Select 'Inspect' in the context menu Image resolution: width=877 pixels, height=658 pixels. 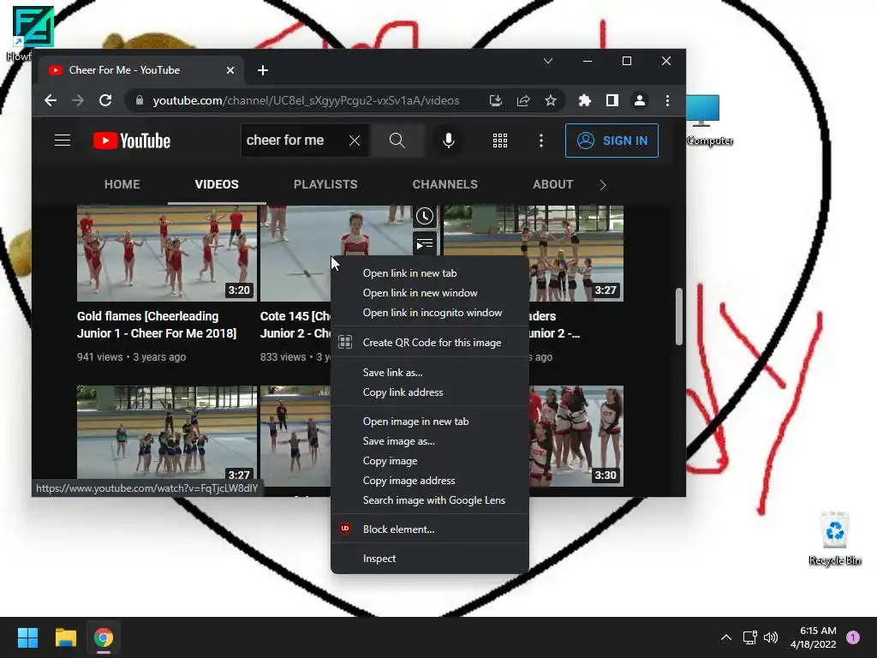tap(430, 559)
